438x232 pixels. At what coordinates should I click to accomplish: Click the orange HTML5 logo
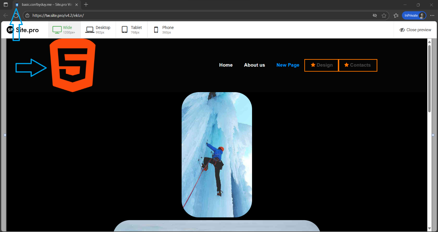72,65
